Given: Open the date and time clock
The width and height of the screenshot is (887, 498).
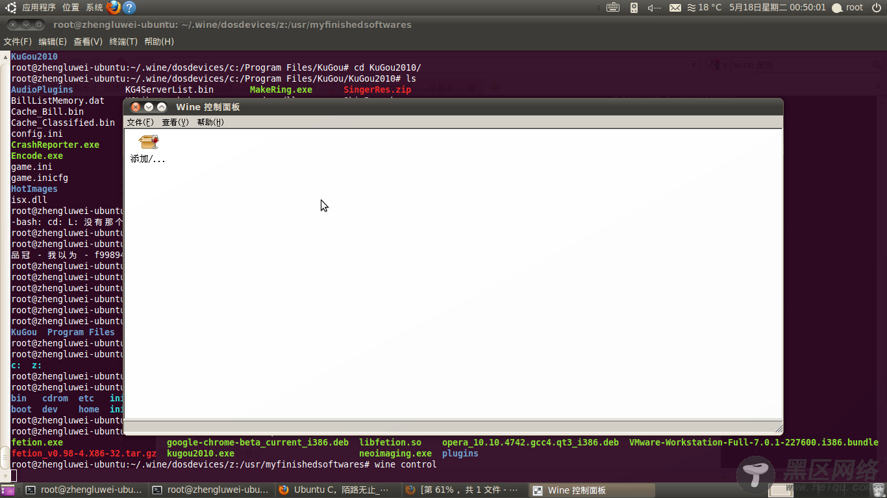Looking at the screenshot, I should 778,8.
